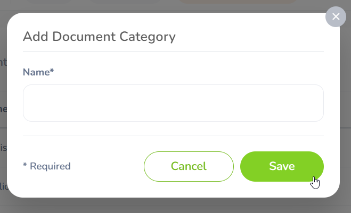Viewport: 351px width, 213px height.
Task: Save the new document category
Action: [282, 166]
